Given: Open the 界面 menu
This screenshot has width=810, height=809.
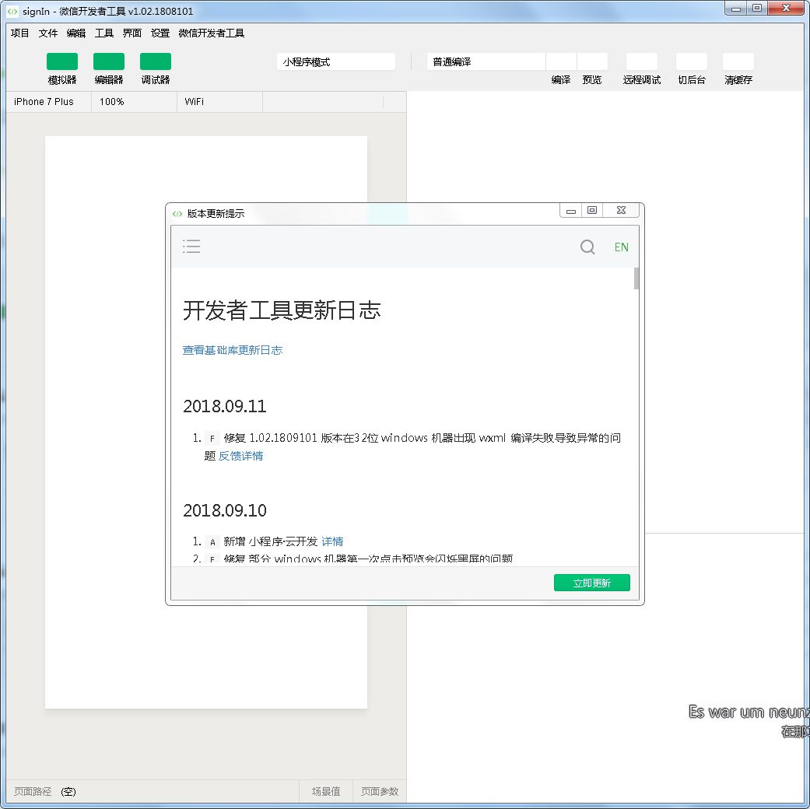Looking at the screenshot, I should [131, 33].
